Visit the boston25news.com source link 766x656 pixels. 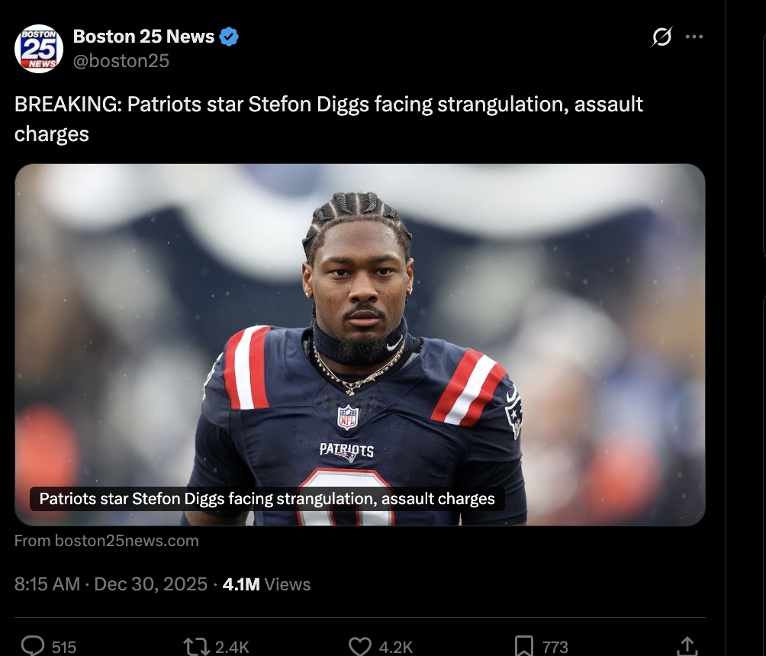(107, 541)
